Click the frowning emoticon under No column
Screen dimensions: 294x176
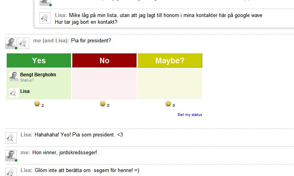[x=103, y=103]
